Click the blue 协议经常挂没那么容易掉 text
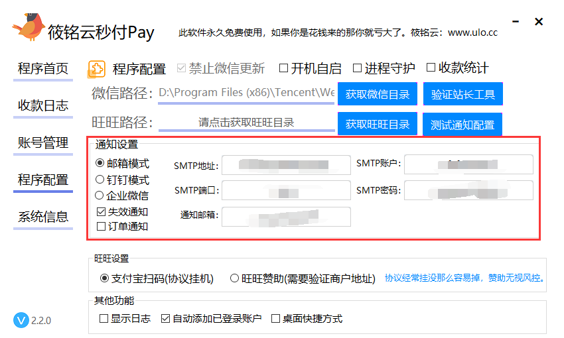 [465, 278]
